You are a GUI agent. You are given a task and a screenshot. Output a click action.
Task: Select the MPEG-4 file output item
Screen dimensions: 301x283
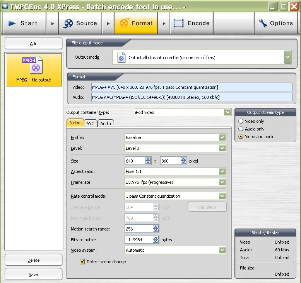point(34,70)
